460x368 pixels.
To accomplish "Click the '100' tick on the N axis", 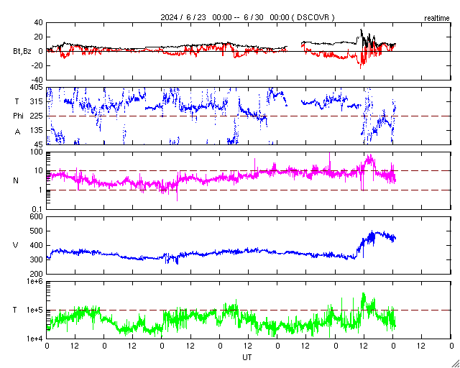I will [x=37, y=152].
